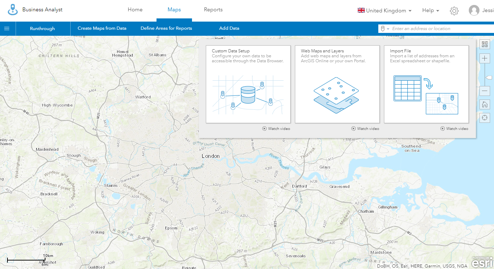Expand the Help dropdown menu
The image size is (494, 269).
click(x=430, y=11)
